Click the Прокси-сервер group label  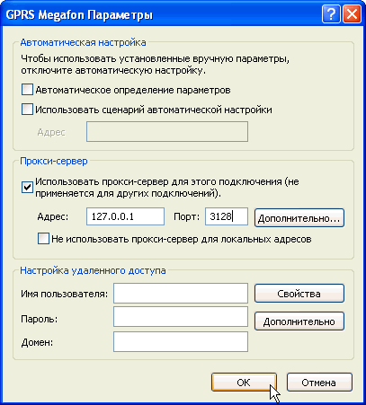tap(54, 161)
